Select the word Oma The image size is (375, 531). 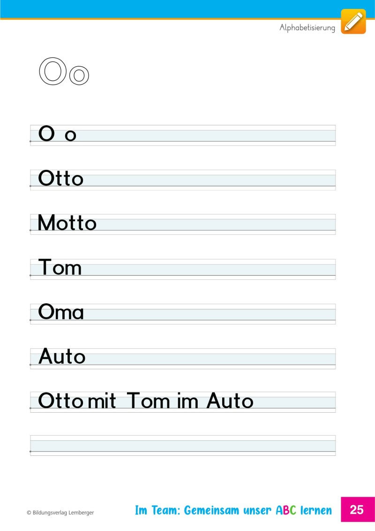coord(61,312)
